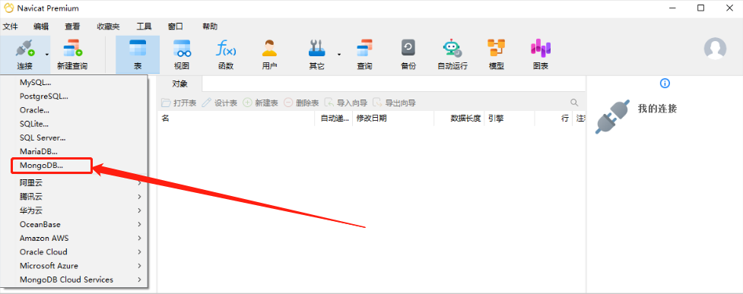
Task: Open the 收藏夹 menu
Action: (109, 27)
